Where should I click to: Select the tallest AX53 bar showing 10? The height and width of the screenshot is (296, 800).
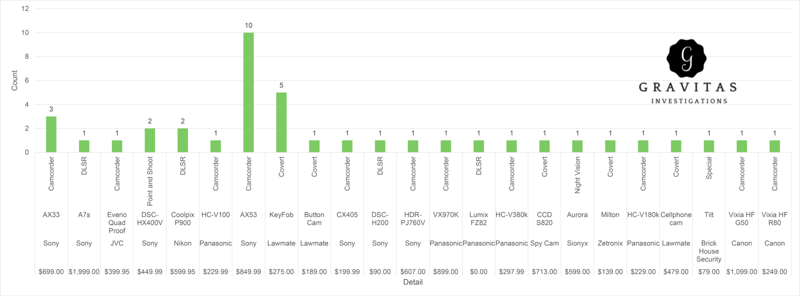(x=248, y=92)
